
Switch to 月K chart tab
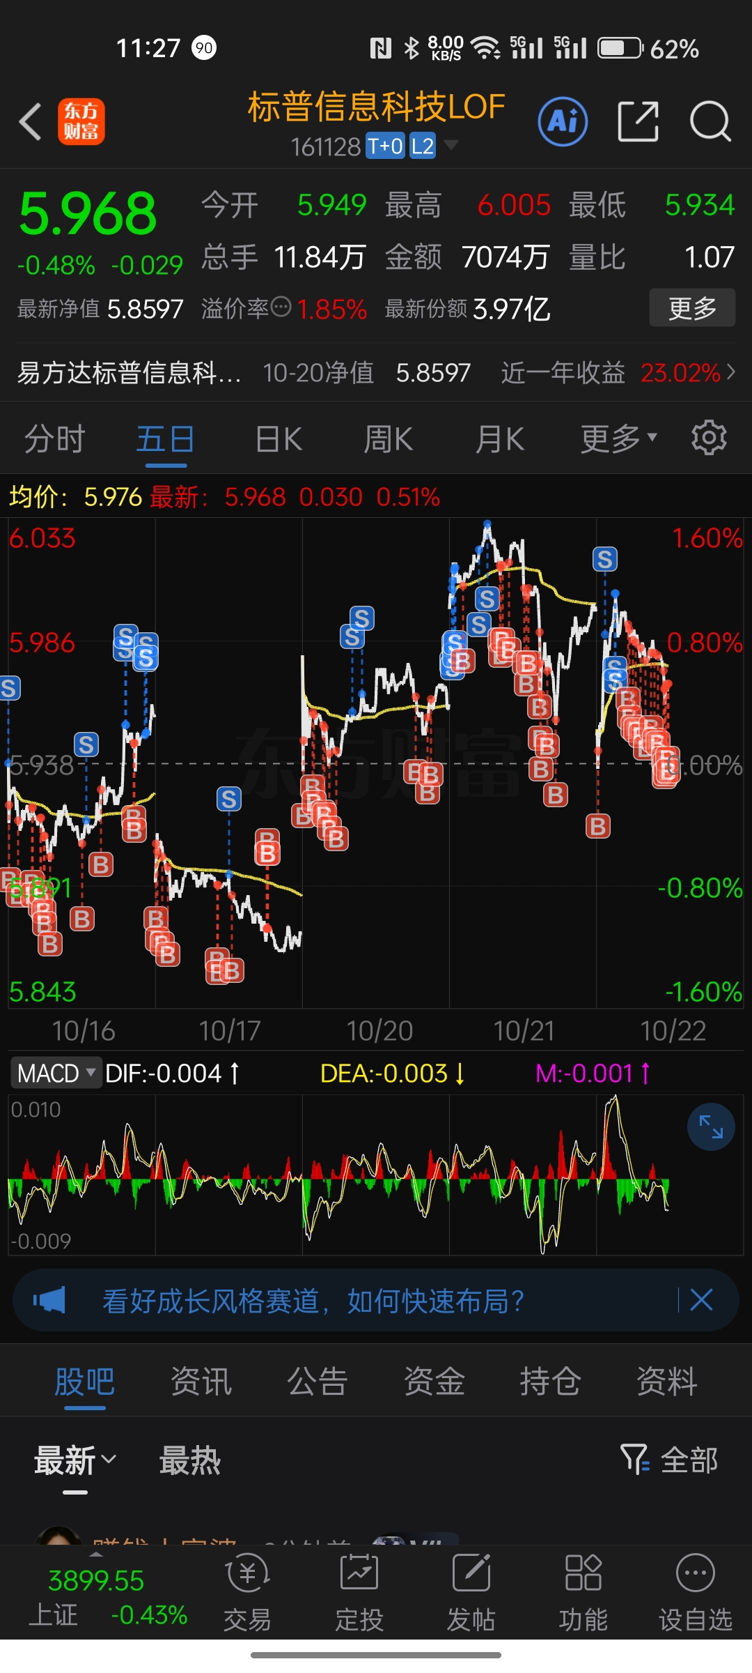500,439
